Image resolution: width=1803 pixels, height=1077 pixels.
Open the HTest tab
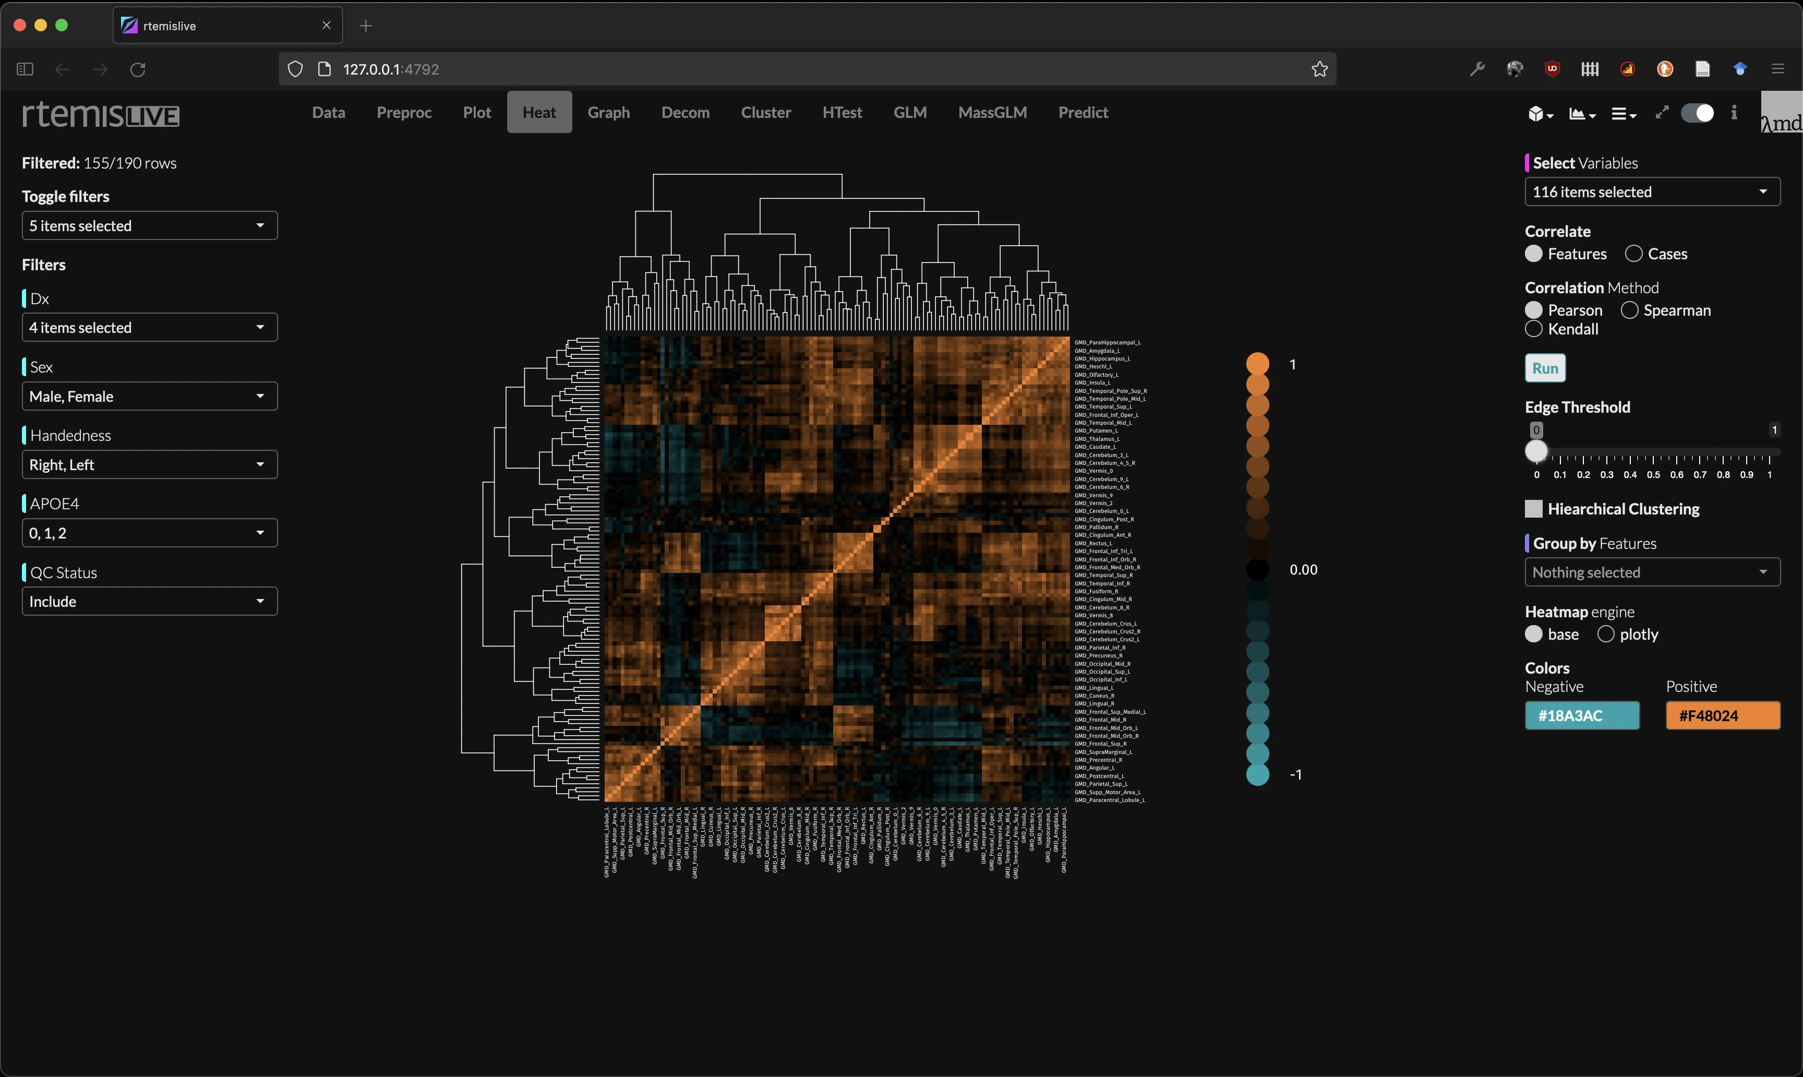[x=842, y=113]
